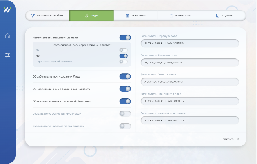Click the X icon next to Закрыть
Viewport: 257px width, 164px height.
(x=238, y=139)
